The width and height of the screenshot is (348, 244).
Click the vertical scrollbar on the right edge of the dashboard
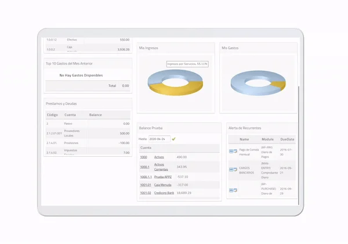299,146
